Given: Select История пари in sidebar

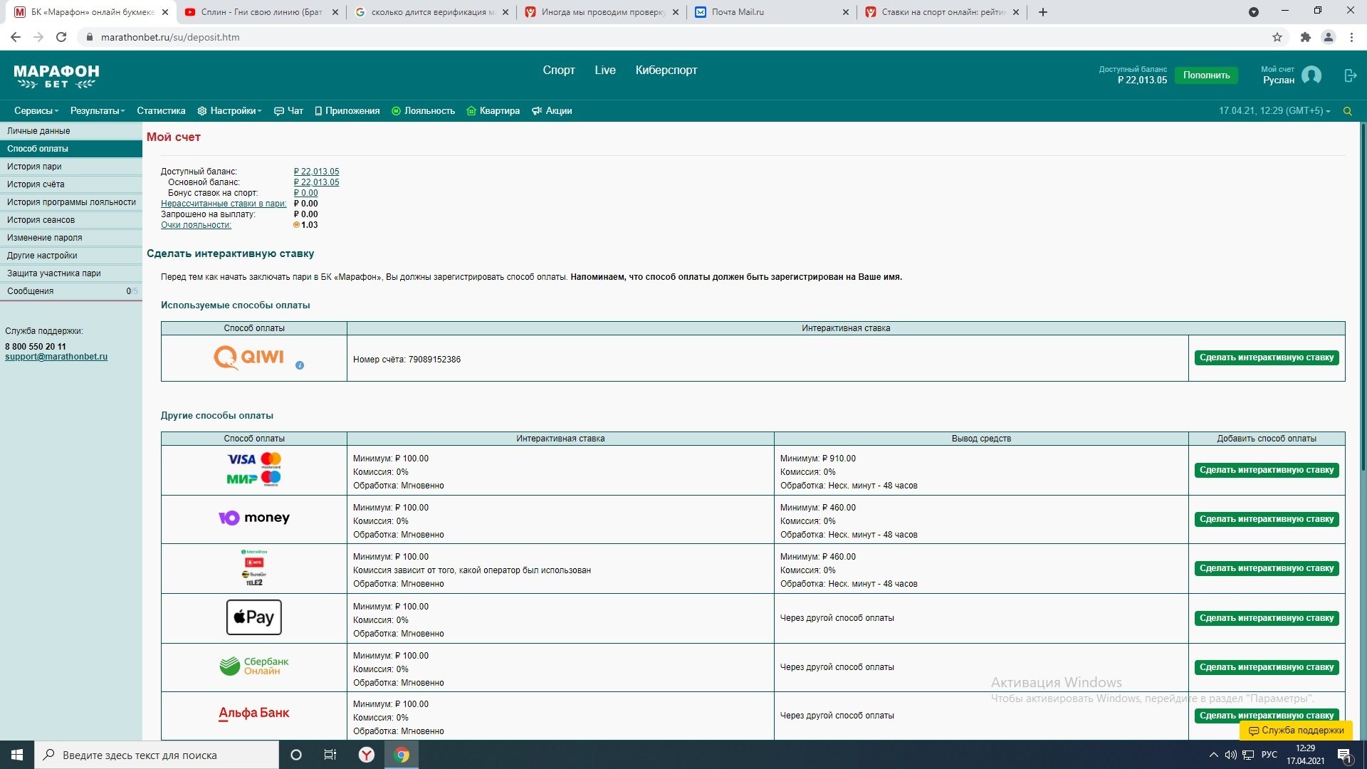Looking at the screenshot, I should (34, 167).
